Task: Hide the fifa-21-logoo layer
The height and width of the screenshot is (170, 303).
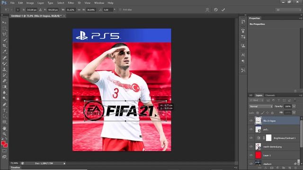Action: click(251, 121)
